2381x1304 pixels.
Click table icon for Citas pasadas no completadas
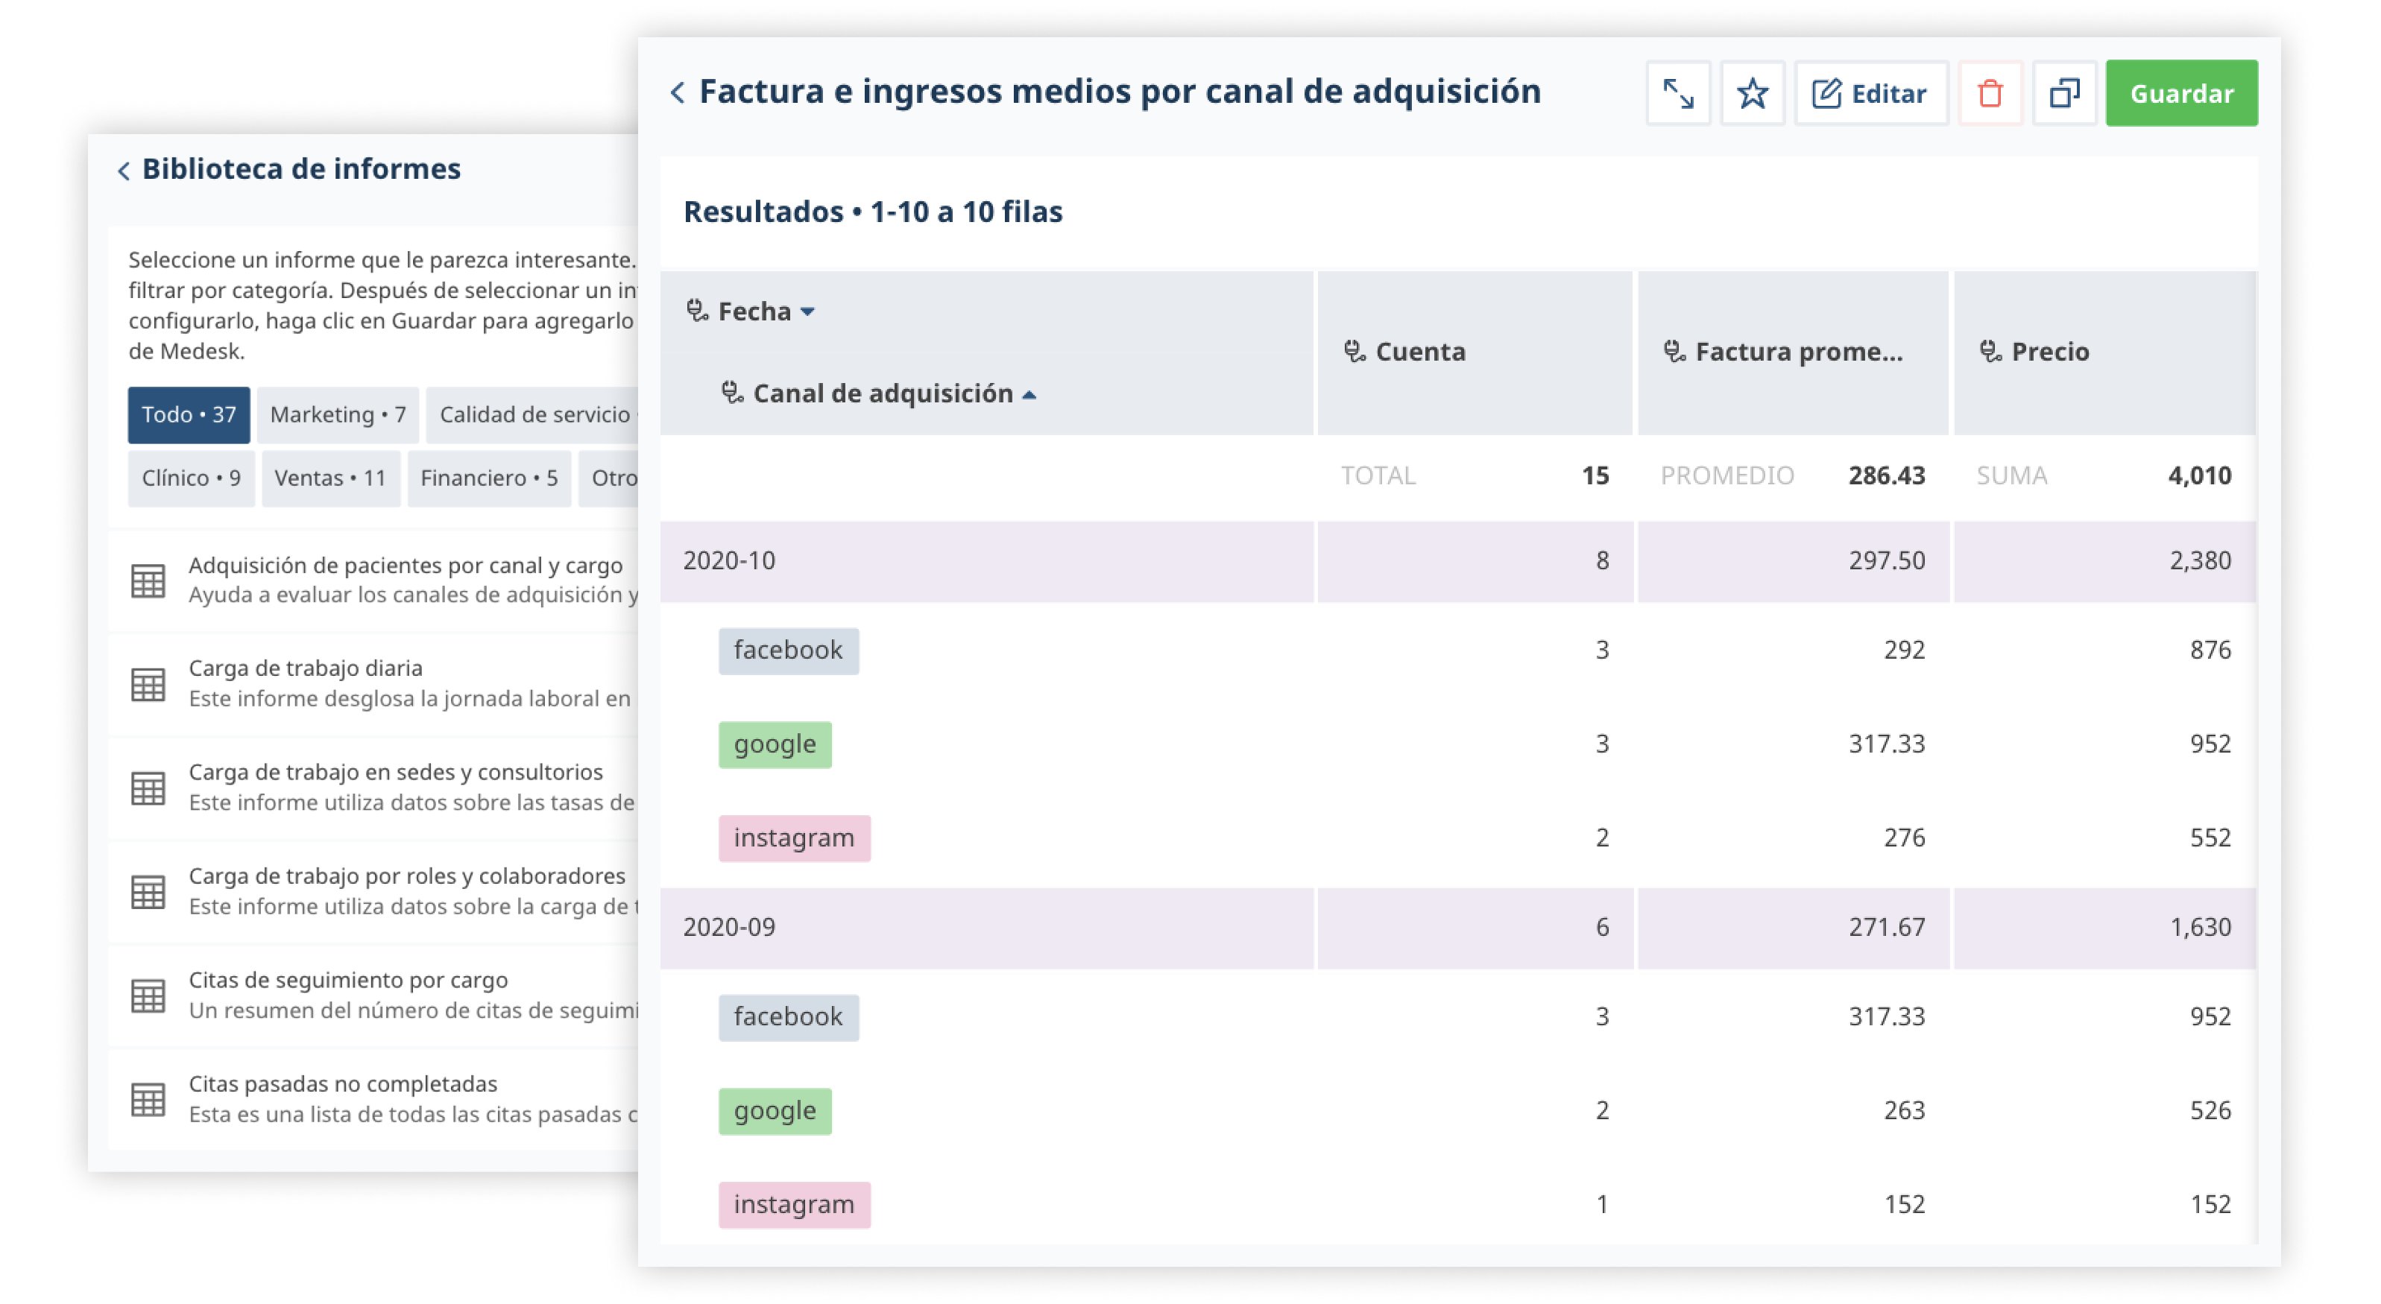(x=148, y=1099)
